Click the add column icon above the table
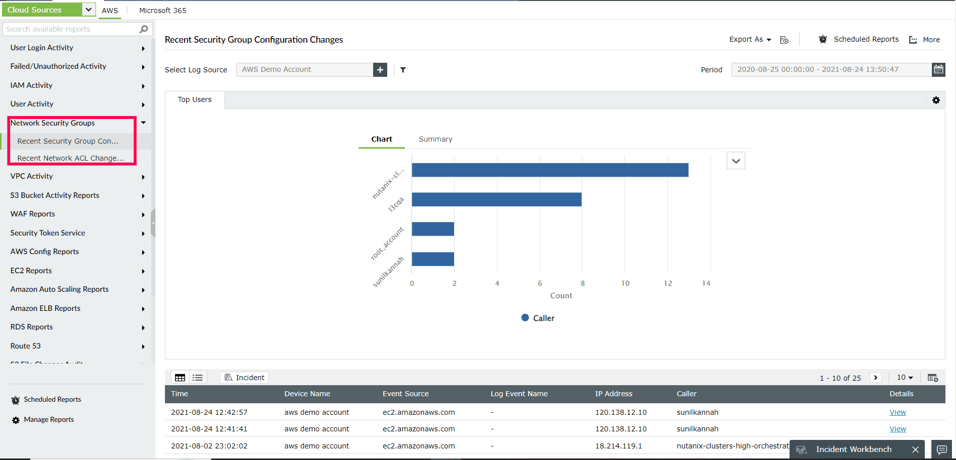Screen dimensions: 956x460 tap(933, 377)
